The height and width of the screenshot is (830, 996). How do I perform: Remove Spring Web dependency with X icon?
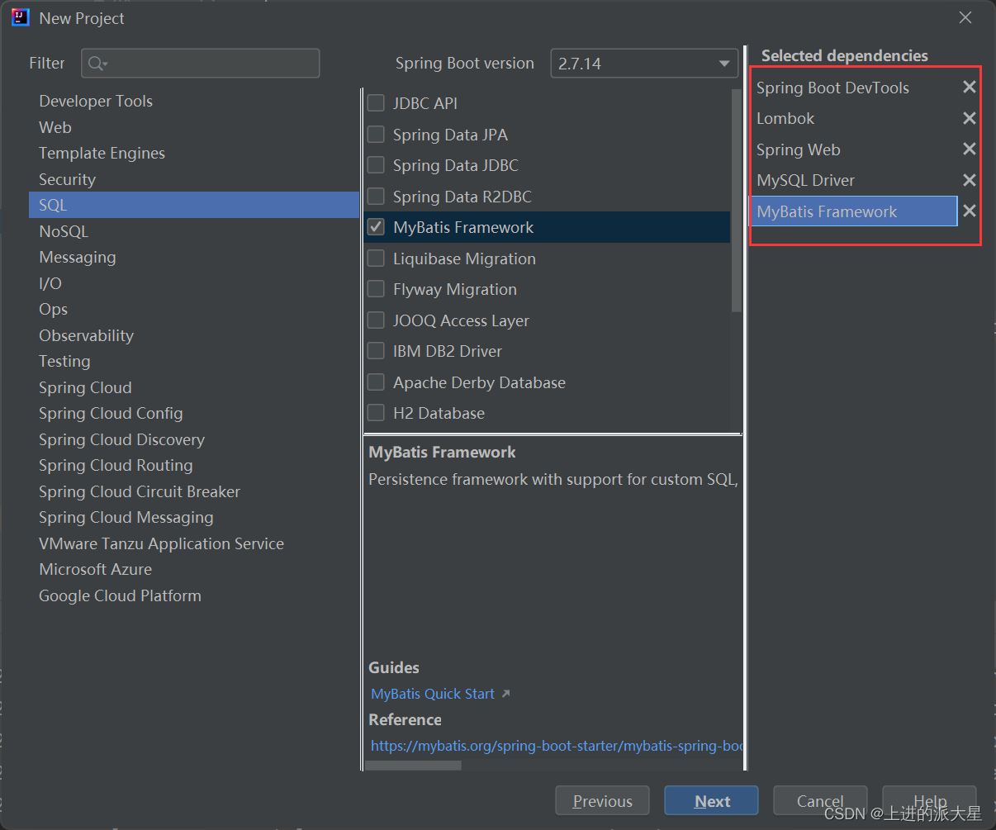click(970, 149)
